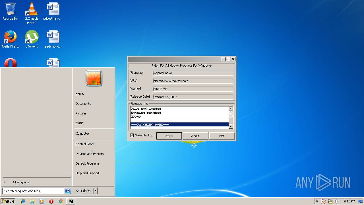Open the volume speaker tray icon
Screen dimensions: 364x205
pos(337,201)
